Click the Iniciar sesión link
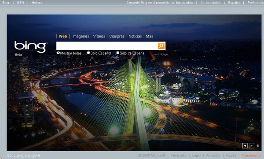The width and height of the screenshot is (264, 159). tap(210, 3)
